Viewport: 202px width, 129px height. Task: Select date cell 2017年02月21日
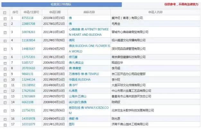coord(54,24)
